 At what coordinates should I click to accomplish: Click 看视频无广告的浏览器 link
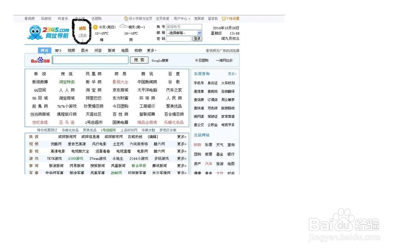click(x=222, y=51)
